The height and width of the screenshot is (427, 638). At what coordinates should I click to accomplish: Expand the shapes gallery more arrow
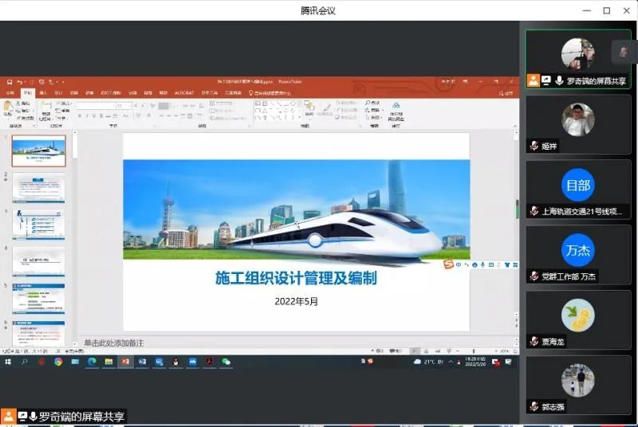[300, 117]
